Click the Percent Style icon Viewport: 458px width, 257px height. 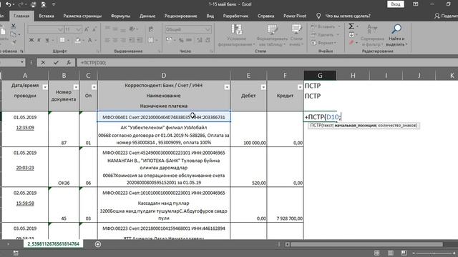[x=181, y=40]
